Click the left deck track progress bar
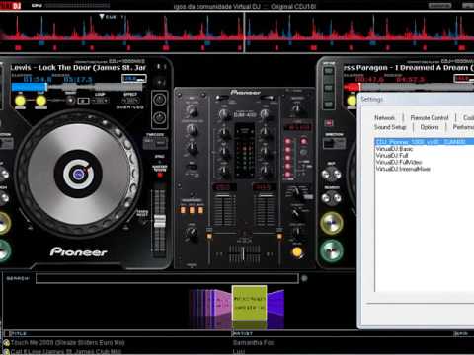Viewport: 474px width, 355px height. click(77, 87)
